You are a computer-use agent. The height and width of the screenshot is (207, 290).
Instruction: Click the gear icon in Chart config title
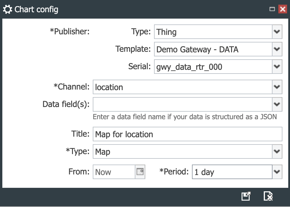(8, 9)
